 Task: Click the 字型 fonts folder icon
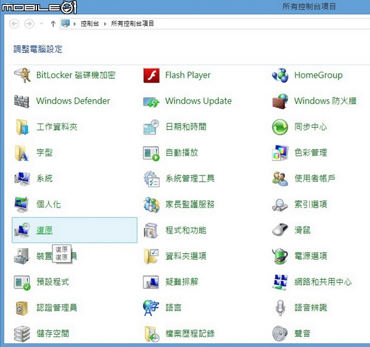(x=22, y=153)
